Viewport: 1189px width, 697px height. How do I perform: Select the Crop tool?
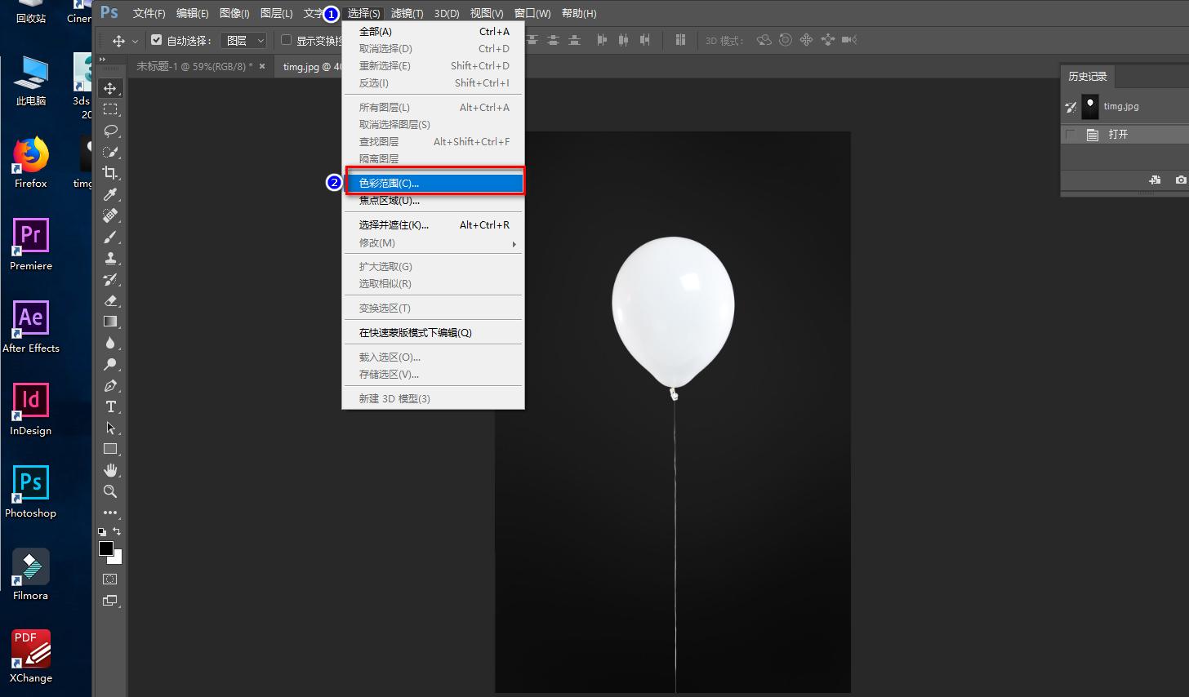110,173
